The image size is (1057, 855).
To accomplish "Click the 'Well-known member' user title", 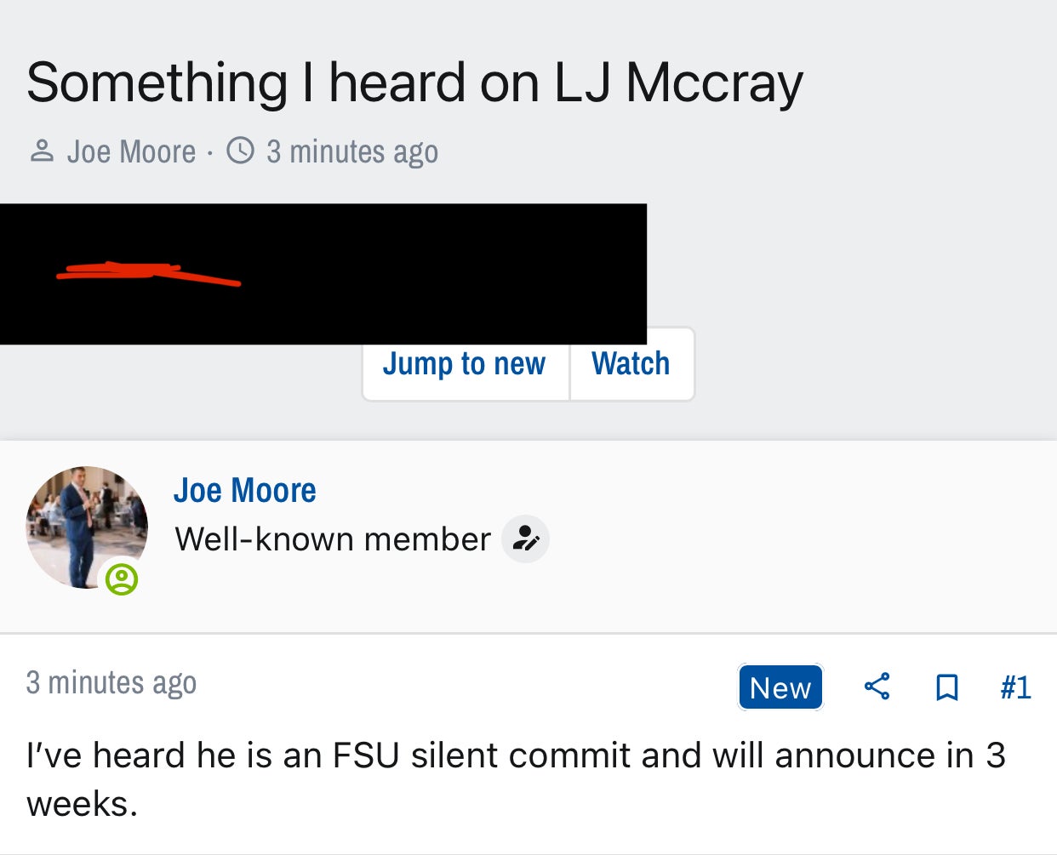I will point(333,539).
